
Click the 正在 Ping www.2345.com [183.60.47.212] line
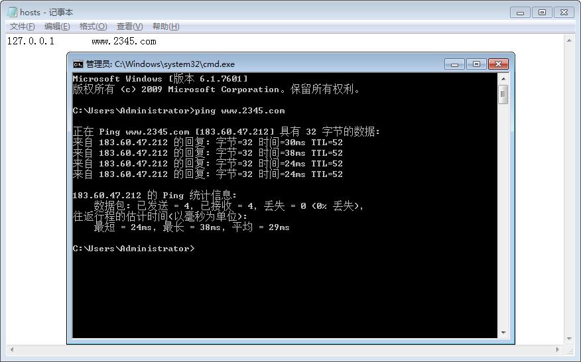pos(226,131)
